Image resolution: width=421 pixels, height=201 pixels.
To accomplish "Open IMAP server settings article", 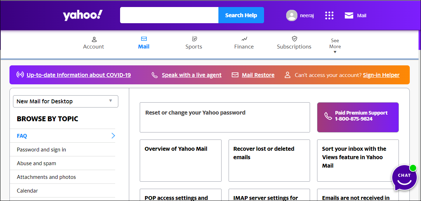I will coord(269,195).
